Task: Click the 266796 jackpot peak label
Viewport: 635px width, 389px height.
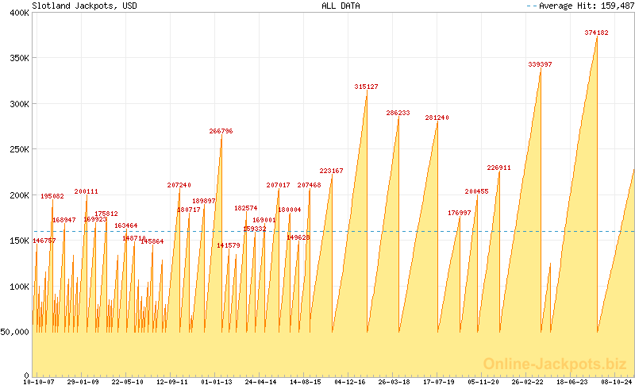Action: (221, 131)
